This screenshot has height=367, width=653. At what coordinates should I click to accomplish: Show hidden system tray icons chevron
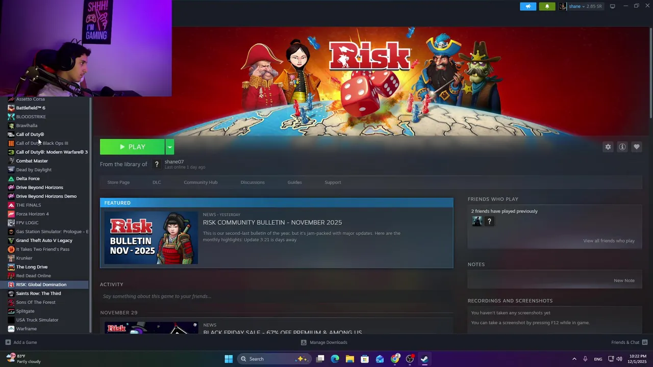coord(574,359)
